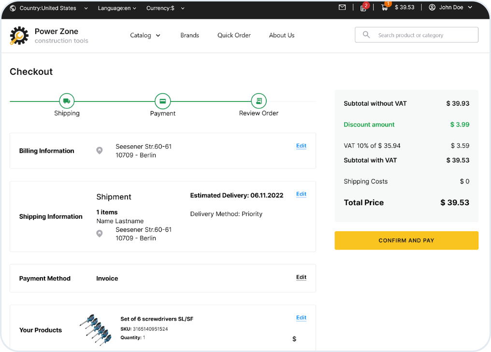491x352 pixels.
Task: Edit the Billing Information section
Action: (x=301, y=146)
